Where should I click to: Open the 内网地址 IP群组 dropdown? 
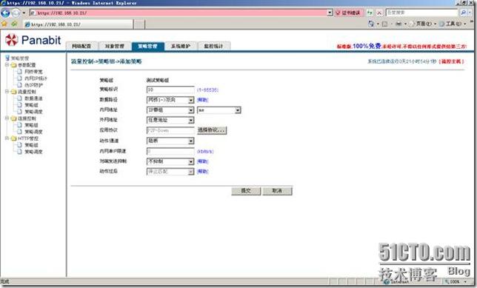click(x=170, y=110)
